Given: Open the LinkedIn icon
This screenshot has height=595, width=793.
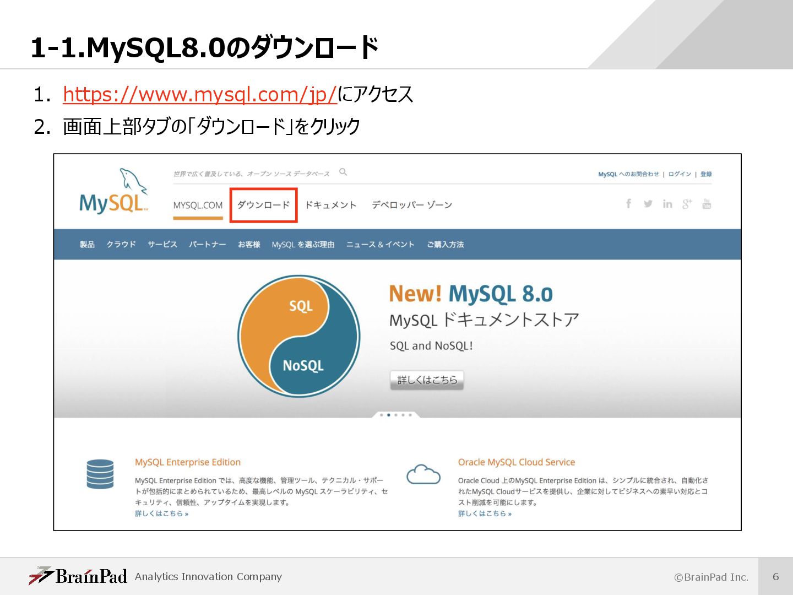Looking at the screenshot, I should [667, 204].
